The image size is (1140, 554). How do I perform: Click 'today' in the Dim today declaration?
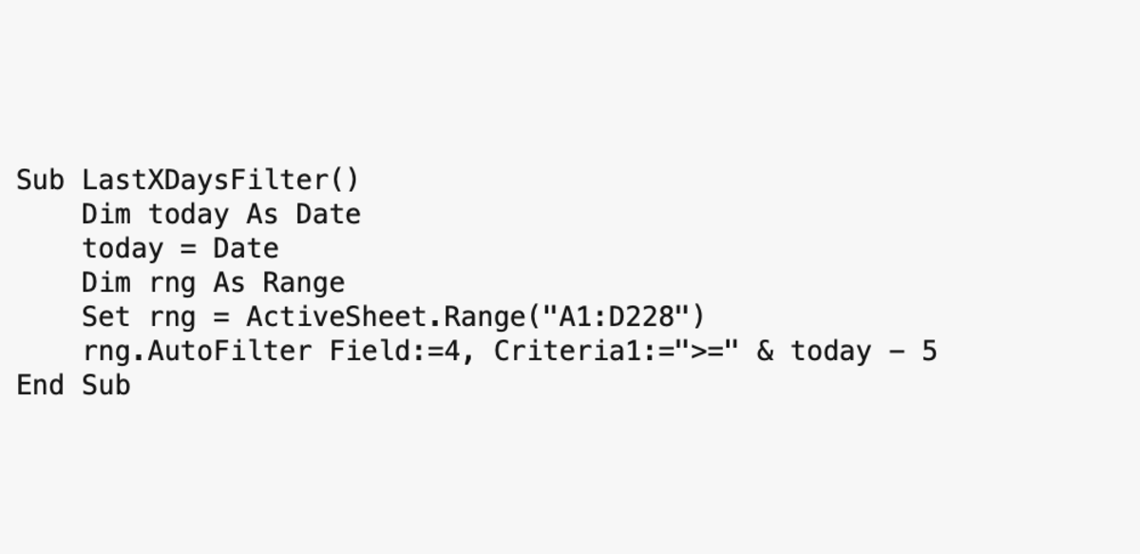coord(188,214)
